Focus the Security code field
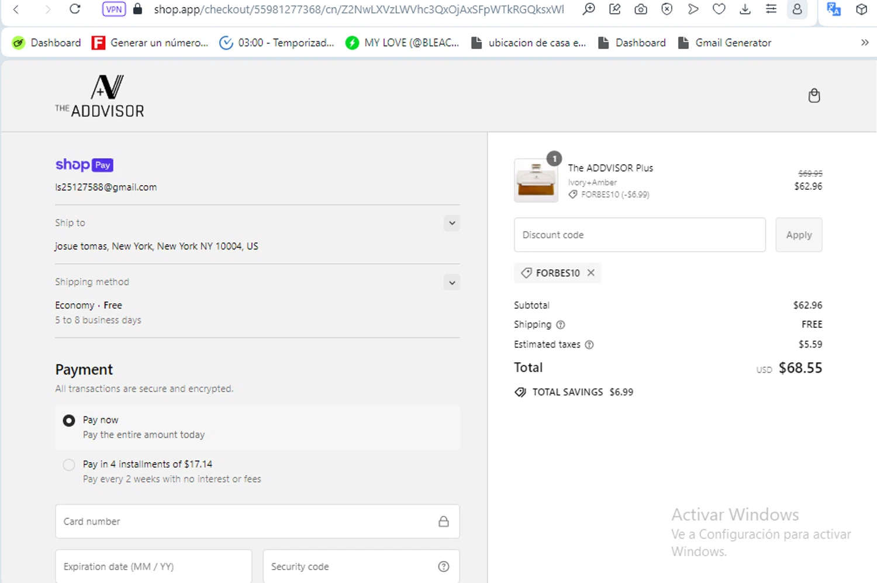The image size is (877, 583). coord(361,566)
